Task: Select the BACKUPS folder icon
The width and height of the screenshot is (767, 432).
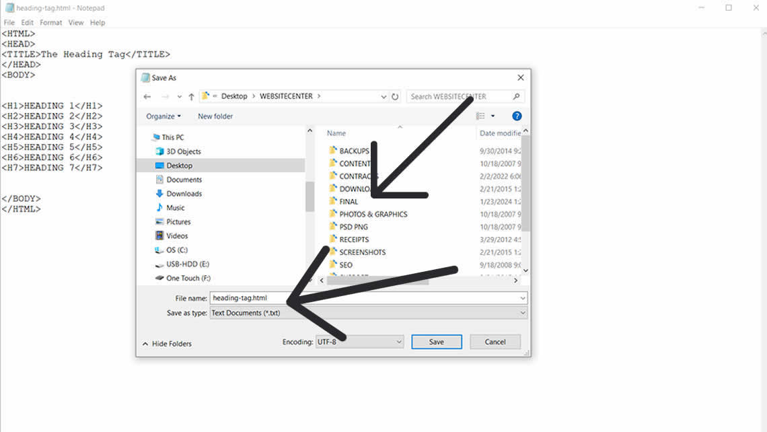Action: coord(333,150)
